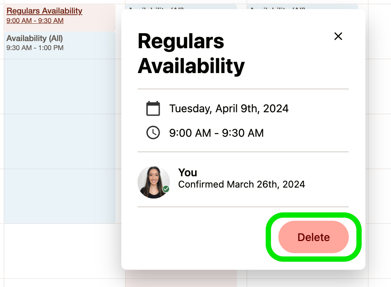Click the pink event block below the popup

pos(181,278)
